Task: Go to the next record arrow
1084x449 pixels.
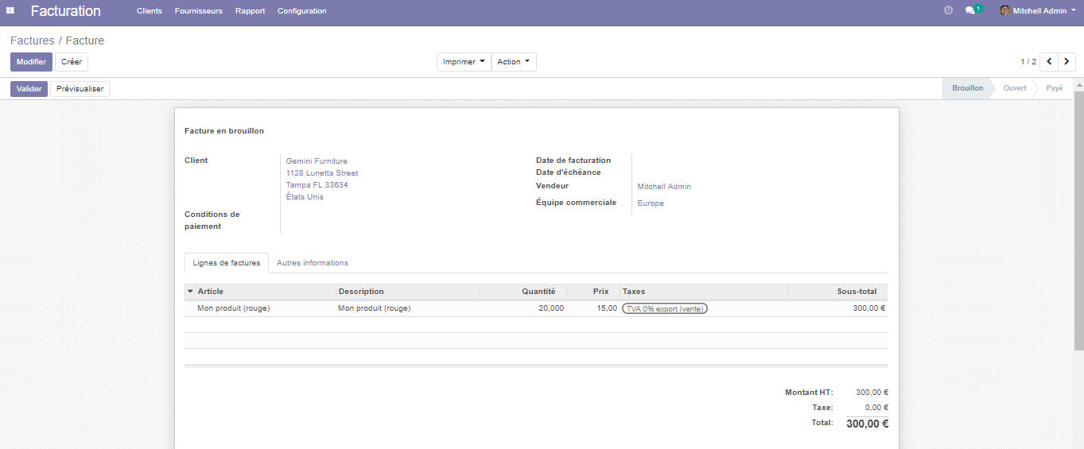Action: click(1067, 62)
